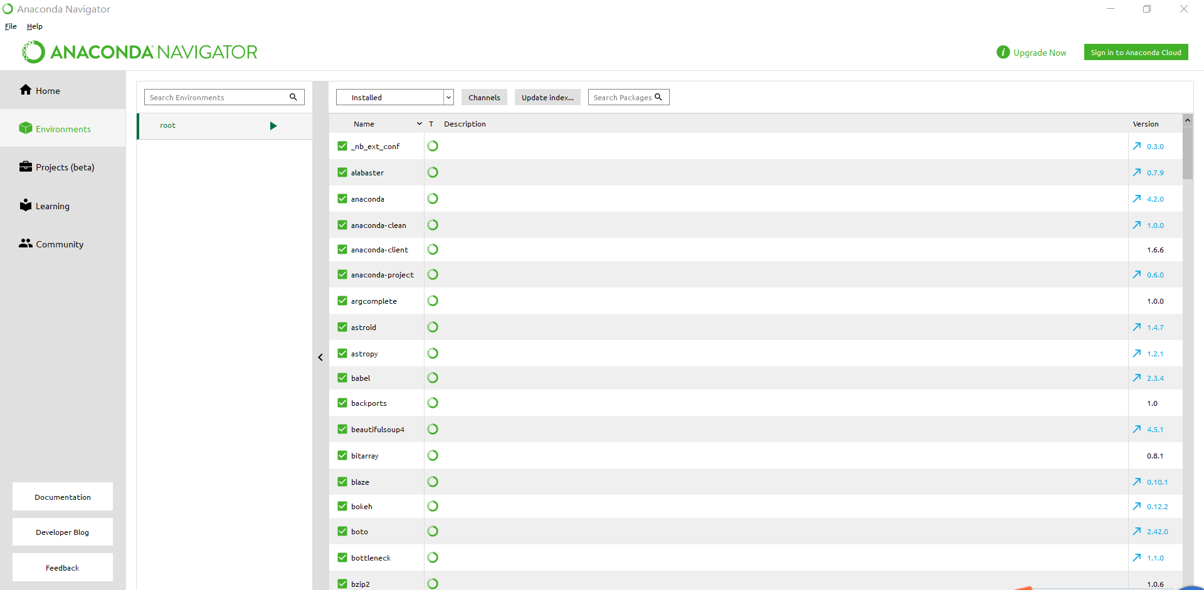The height and width of the screenshot is (590, 1204).
Task: Click the Projects briefcase icon
Action: pos(26,167)
